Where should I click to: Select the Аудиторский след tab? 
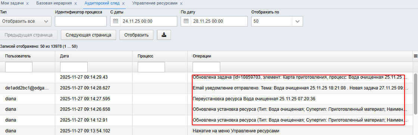102,3
